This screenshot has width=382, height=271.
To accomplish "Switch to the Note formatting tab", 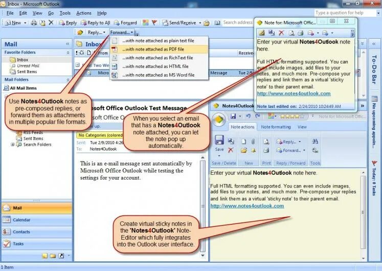I will 276,127.
